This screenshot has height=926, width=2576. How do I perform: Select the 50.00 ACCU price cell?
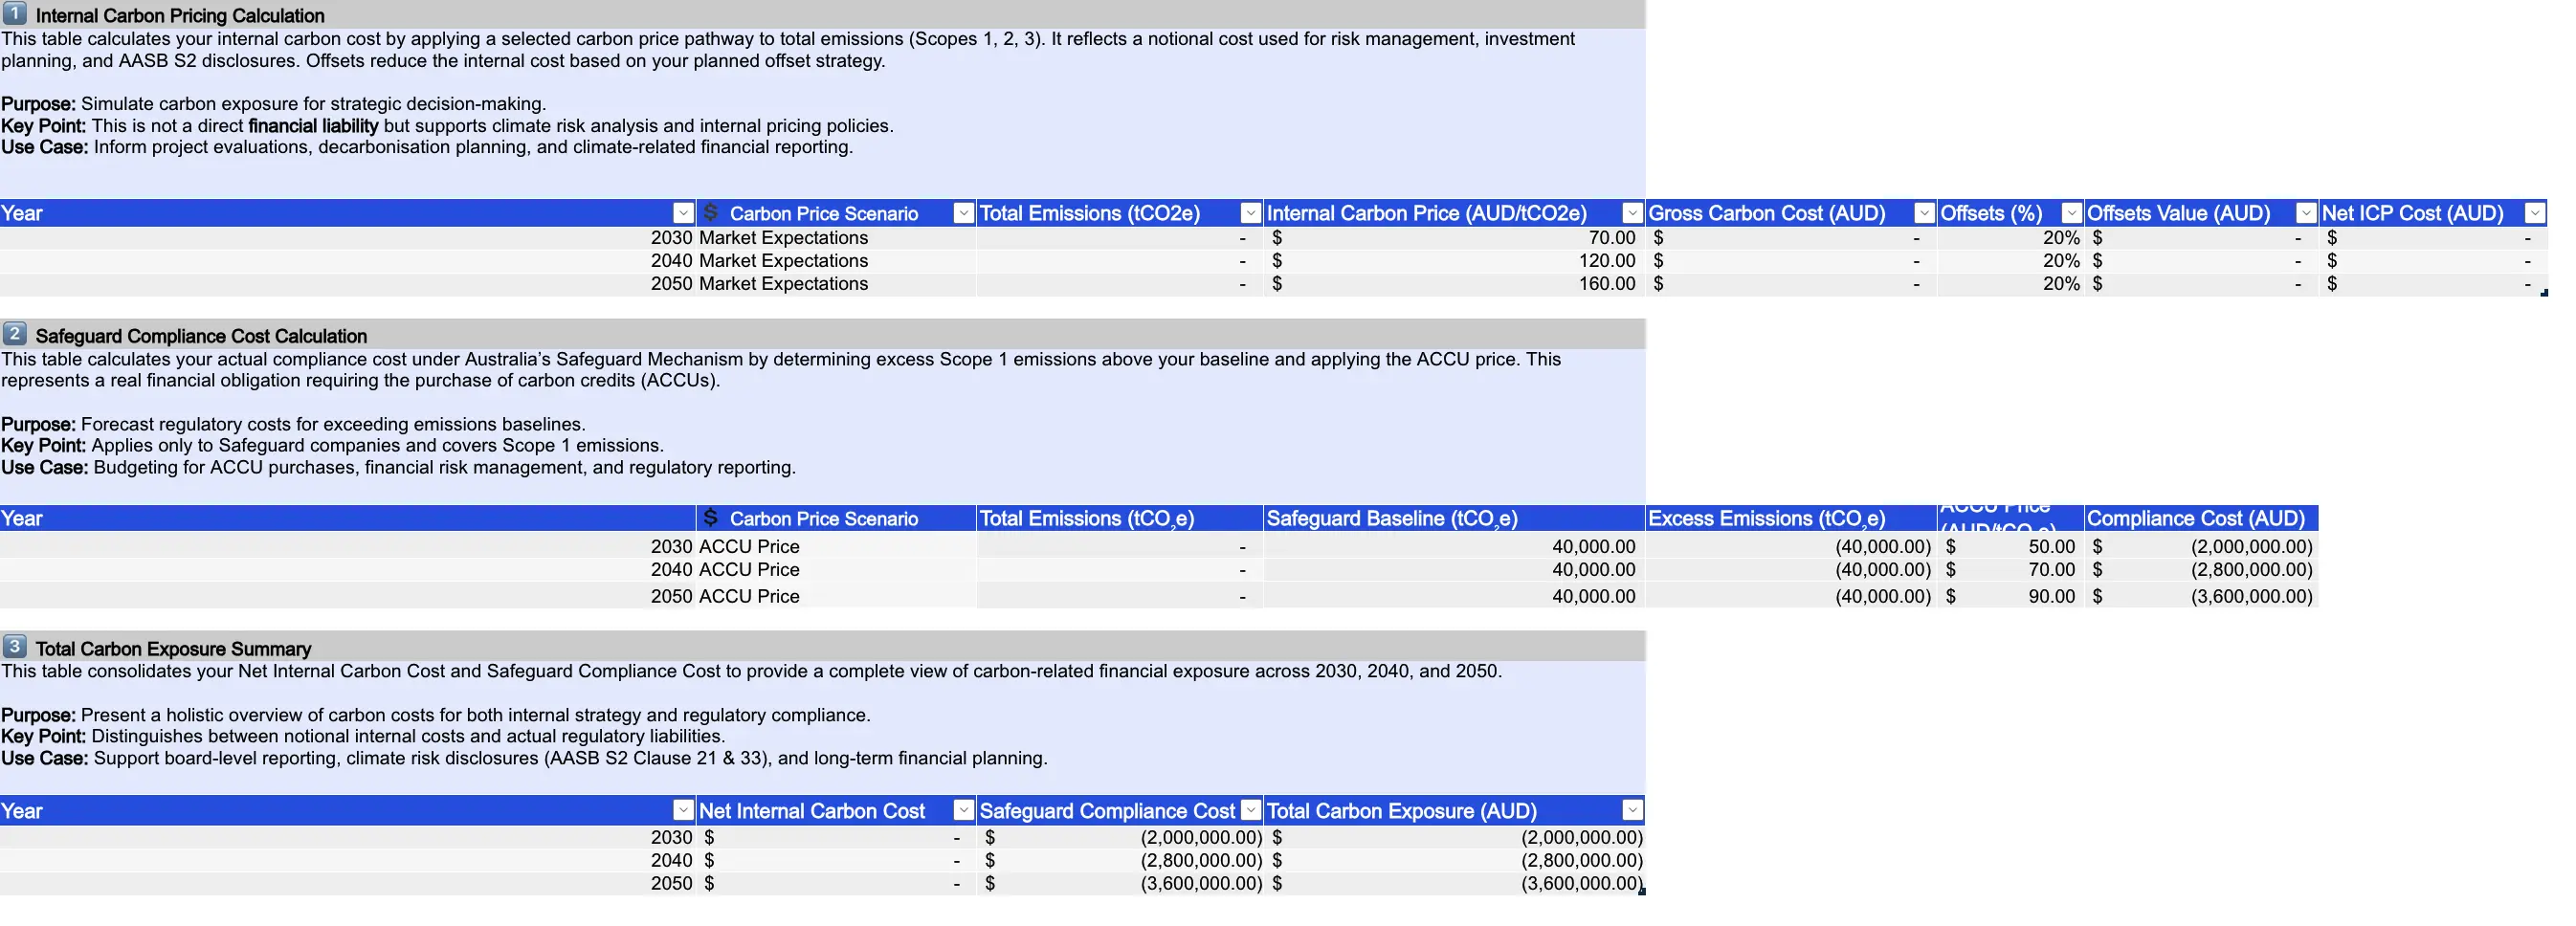tap(2011, 547)
